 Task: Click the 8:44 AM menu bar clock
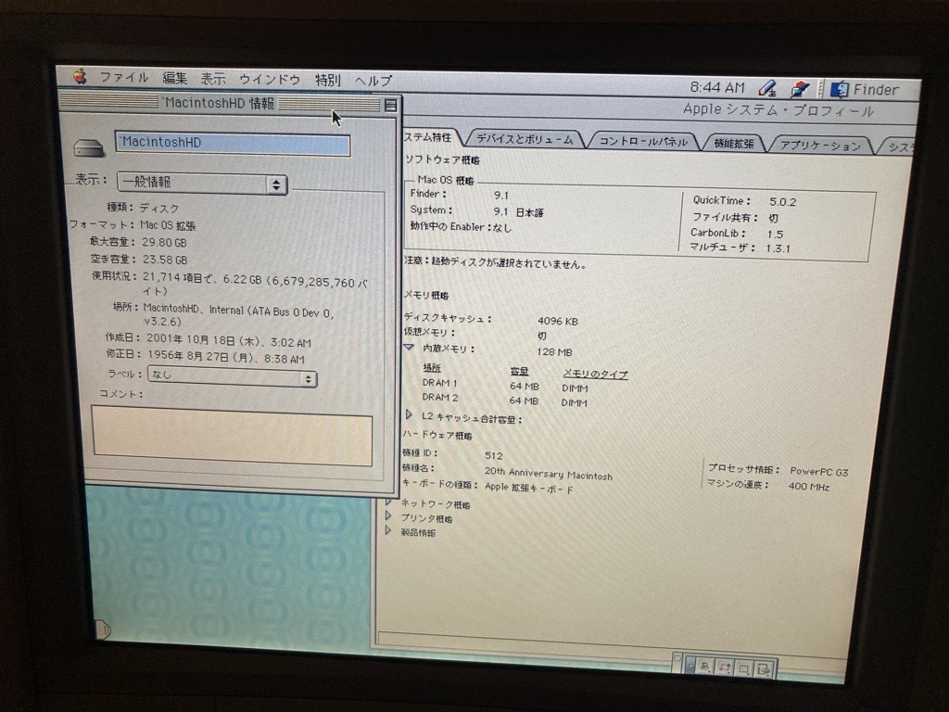[x=717, y=88]
